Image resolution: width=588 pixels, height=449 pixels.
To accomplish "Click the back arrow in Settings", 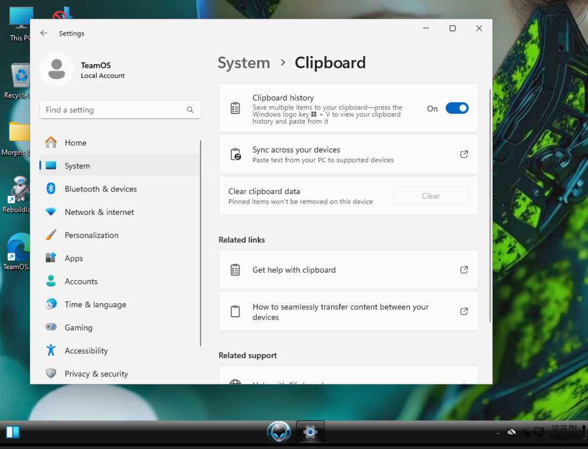I will pos(44,33).
